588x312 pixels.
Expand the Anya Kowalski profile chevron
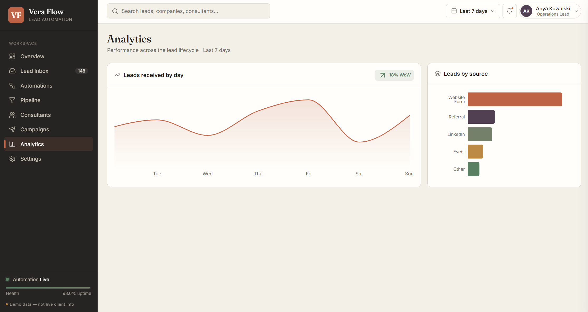[x=576, y=11]
